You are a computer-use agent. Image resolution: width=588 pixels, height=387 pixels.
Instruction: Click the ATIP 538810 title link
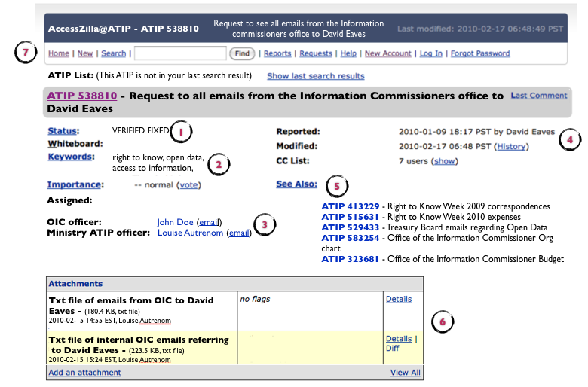(x=81, y=96)
